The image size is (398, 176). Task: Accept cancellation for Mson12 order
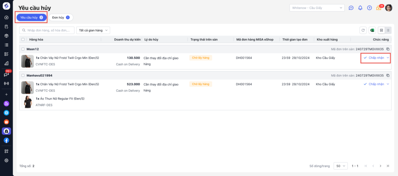[x=374, y=58]
